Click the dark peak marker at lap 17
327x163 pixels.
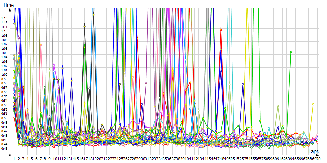(x=85, y=26)
